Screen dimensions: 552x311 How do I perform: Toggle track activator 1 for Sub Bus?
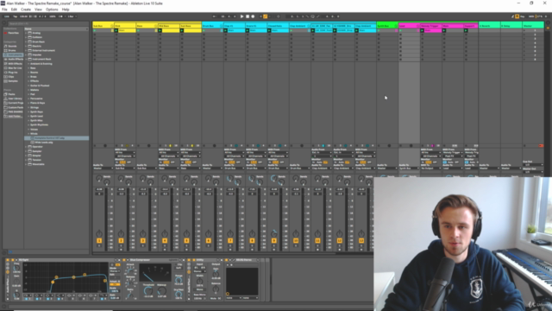point(99,241)
